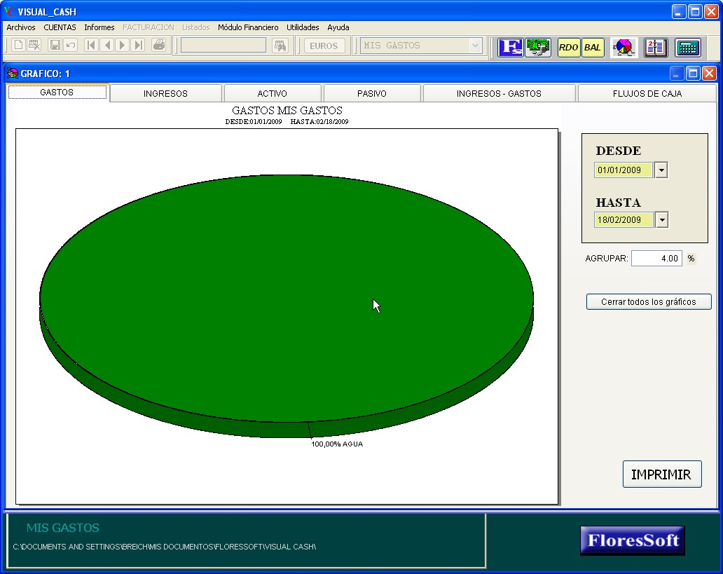The image size is (723, 574).
Task: Go to the last record
Action: tap(138, 46)
